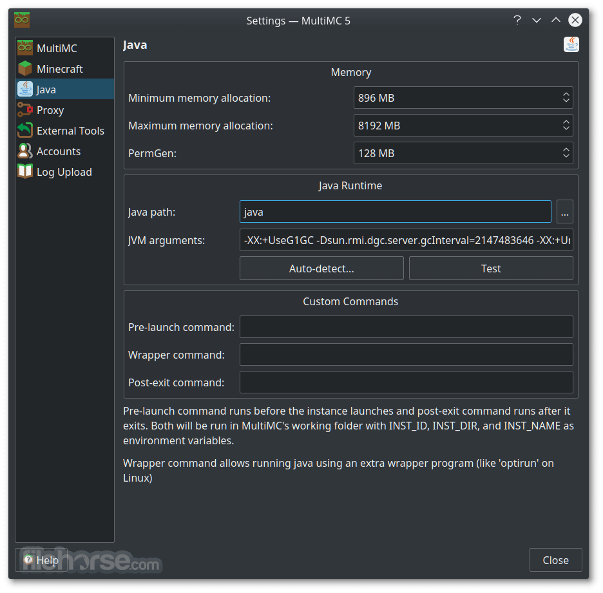
Task: Decrease maximum memory allocation value
Action: (566, 128)
